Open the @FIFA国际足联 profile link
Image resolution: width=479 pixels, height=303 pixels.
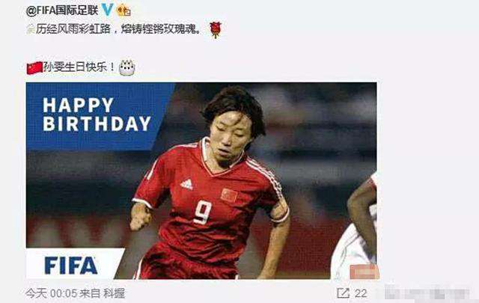coord(62,10)
